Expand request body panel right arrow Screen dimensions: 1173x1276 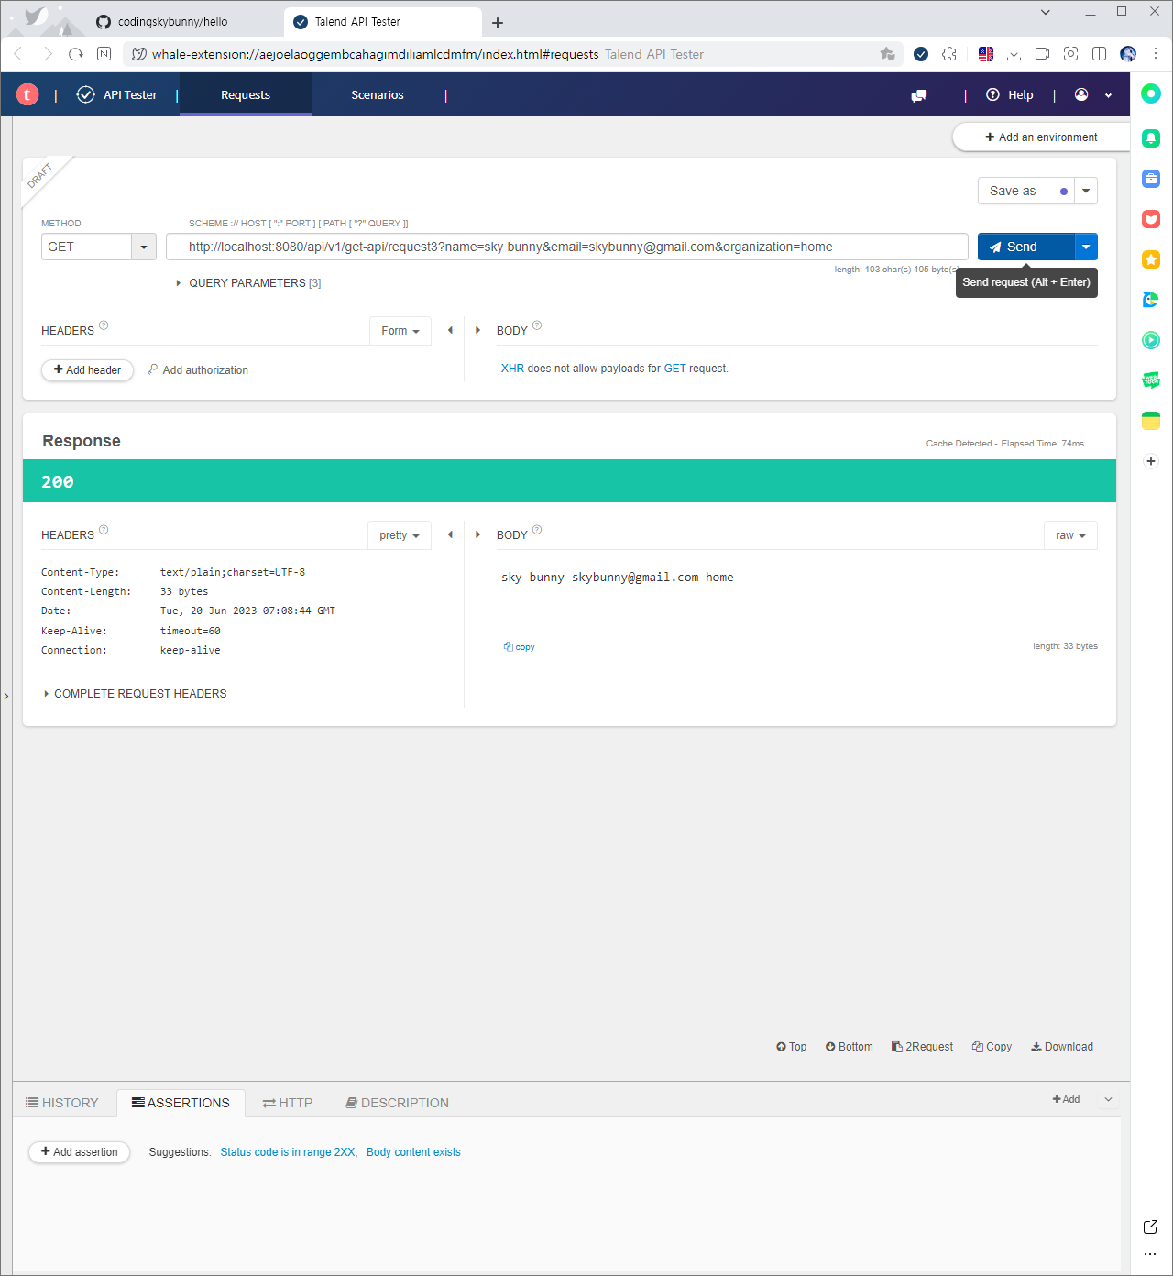(x=477, y=330)
